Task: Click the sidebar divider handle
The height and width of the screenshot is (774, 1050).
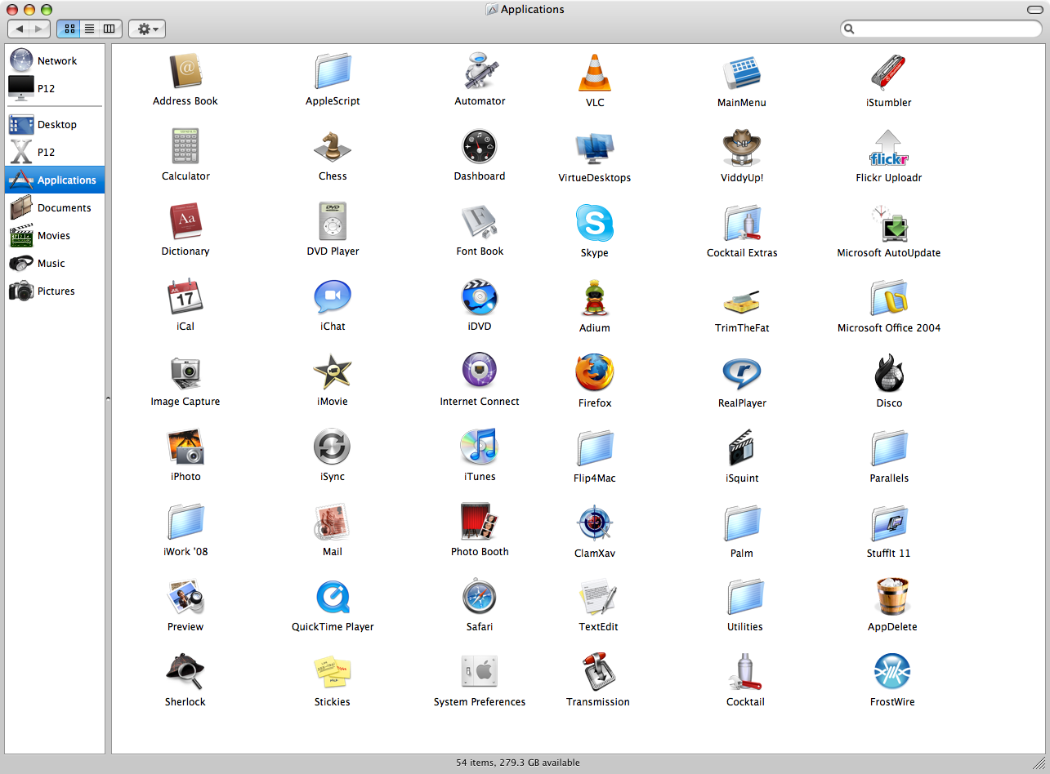Action: (108, 398)
